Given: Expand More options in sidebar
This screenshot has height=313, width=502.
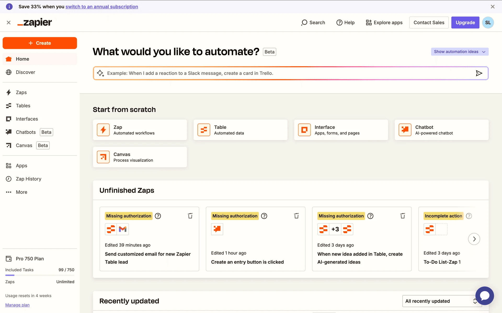Looking at the screenshot, I should point(21,192).
